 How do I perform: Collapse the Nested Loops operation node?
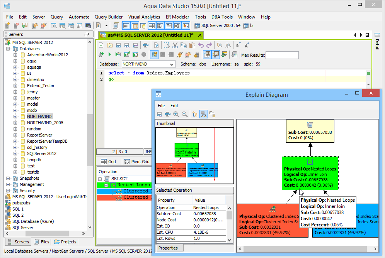(x=106, y=185)
